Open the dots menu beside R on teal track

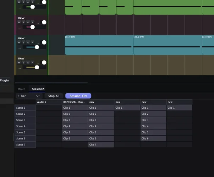38,43
